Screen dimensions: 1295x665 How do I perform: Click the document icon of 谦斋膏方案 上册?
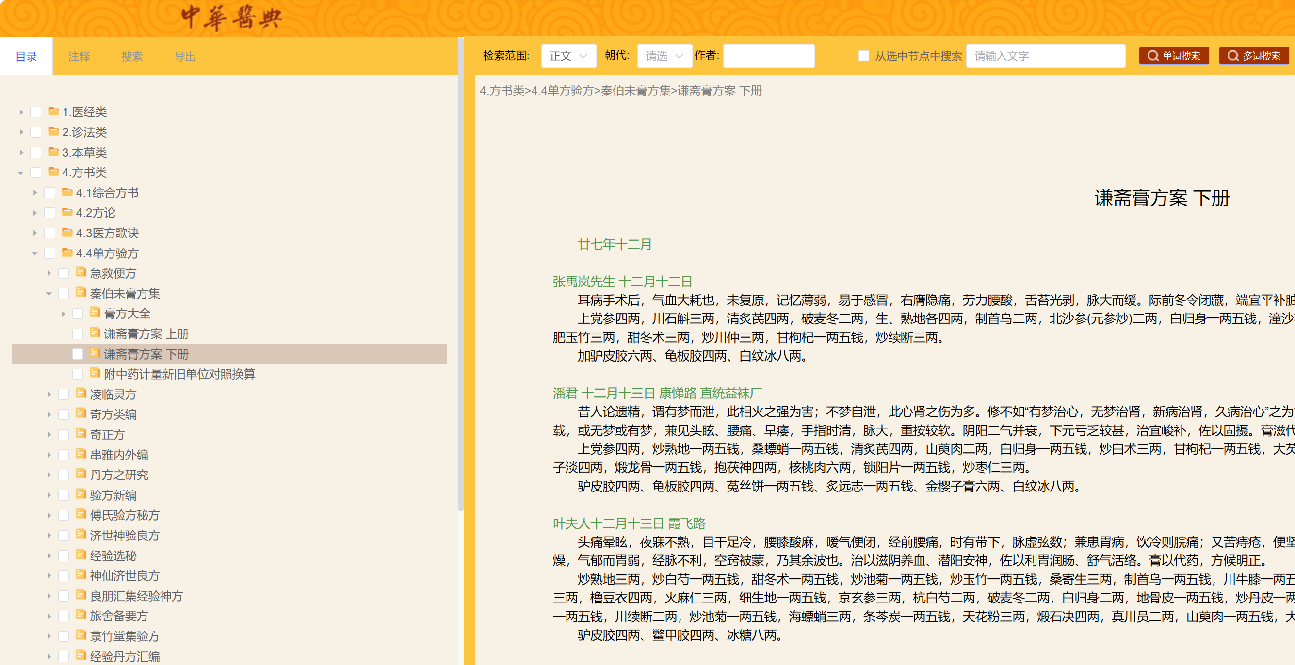pyautogui.click(x=95, y=332)
